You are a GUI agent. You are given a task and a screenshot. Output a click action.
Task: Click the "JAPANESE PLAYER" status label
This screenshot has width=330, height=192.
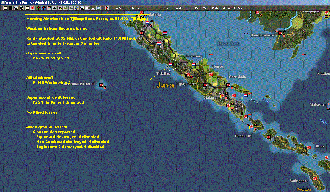[127, 8]
